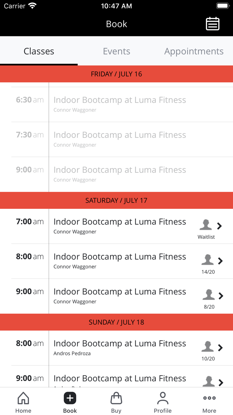
Task: Tap the SATURDAY / JULY 17 date banner
Action: point(116,200)
